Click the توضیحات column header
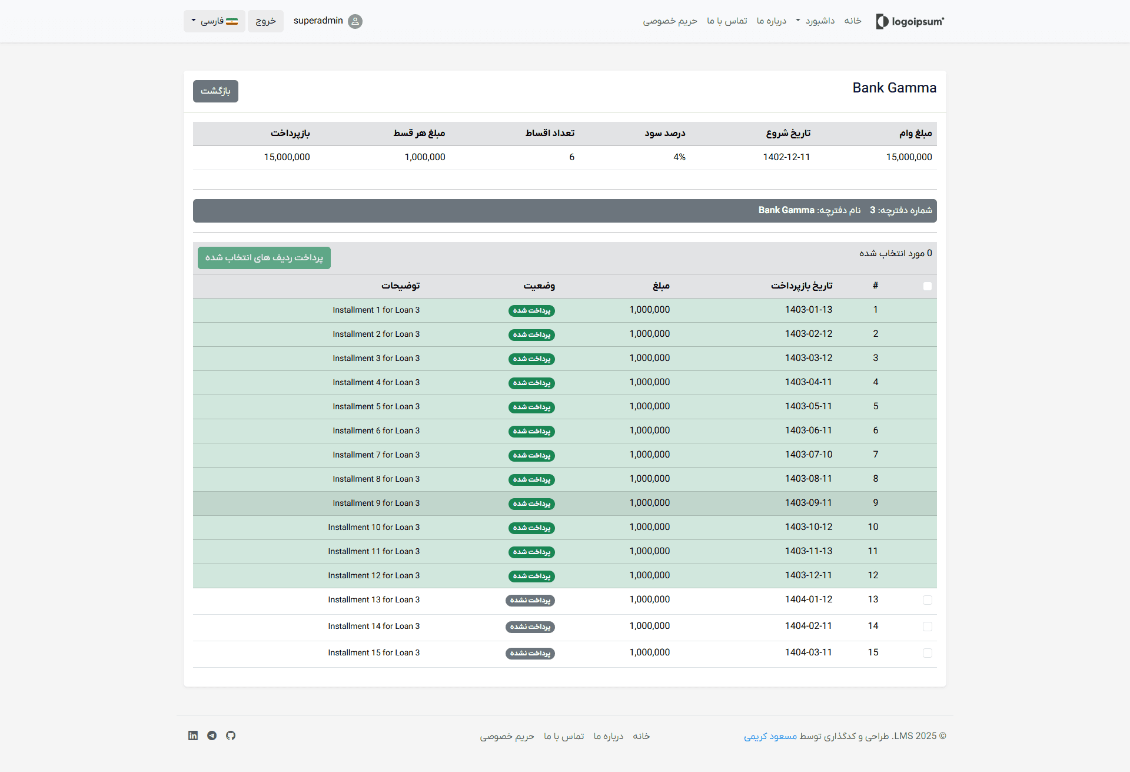 click(401, 286)
